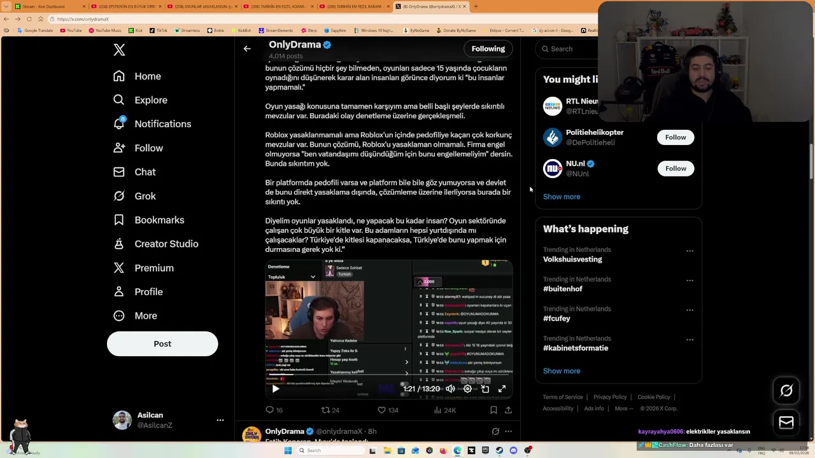The height and width of the screenshot is (458, 815).
Task: Open TikTok bookmark
Action: [x=158, y=31]
